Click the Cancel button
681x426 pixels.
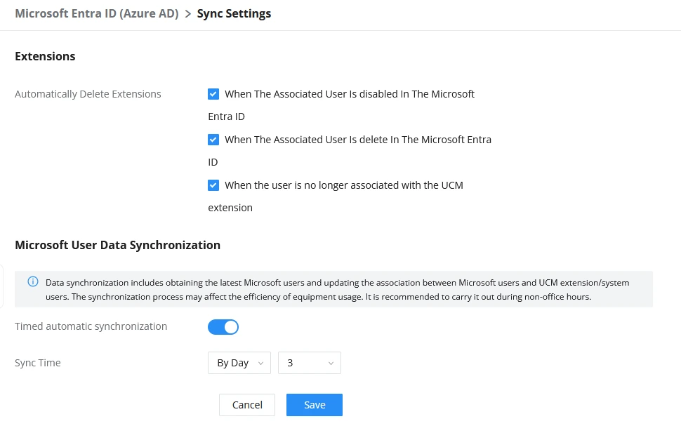(247, 405)
